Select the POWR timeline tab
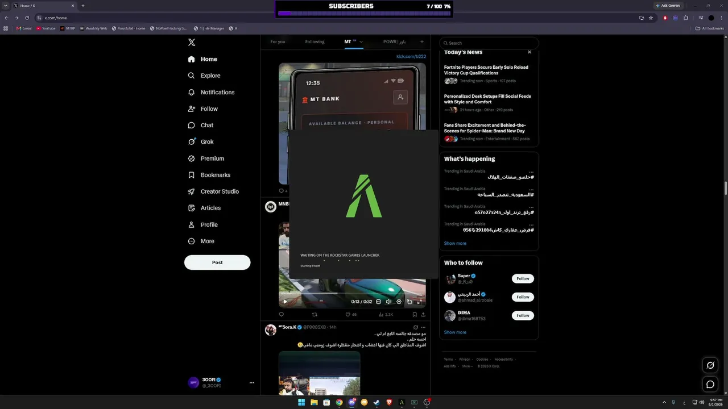The image size is (728, 409). point(394,41)
